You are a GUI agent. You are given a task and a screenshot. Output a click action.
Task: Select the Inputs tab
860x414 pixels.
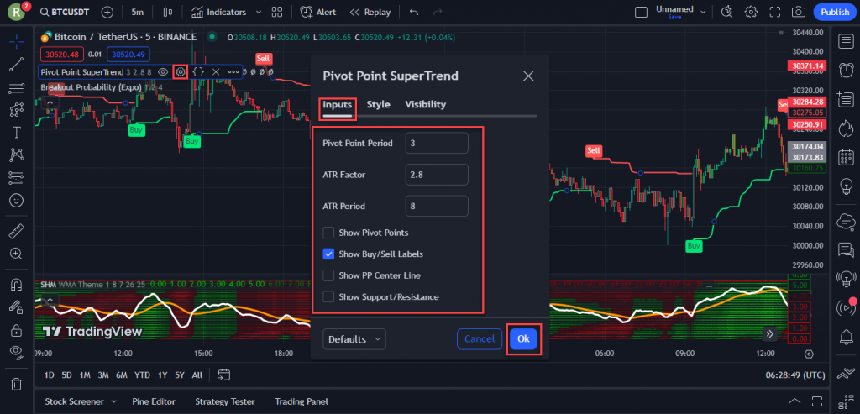(x=338, y=104)
